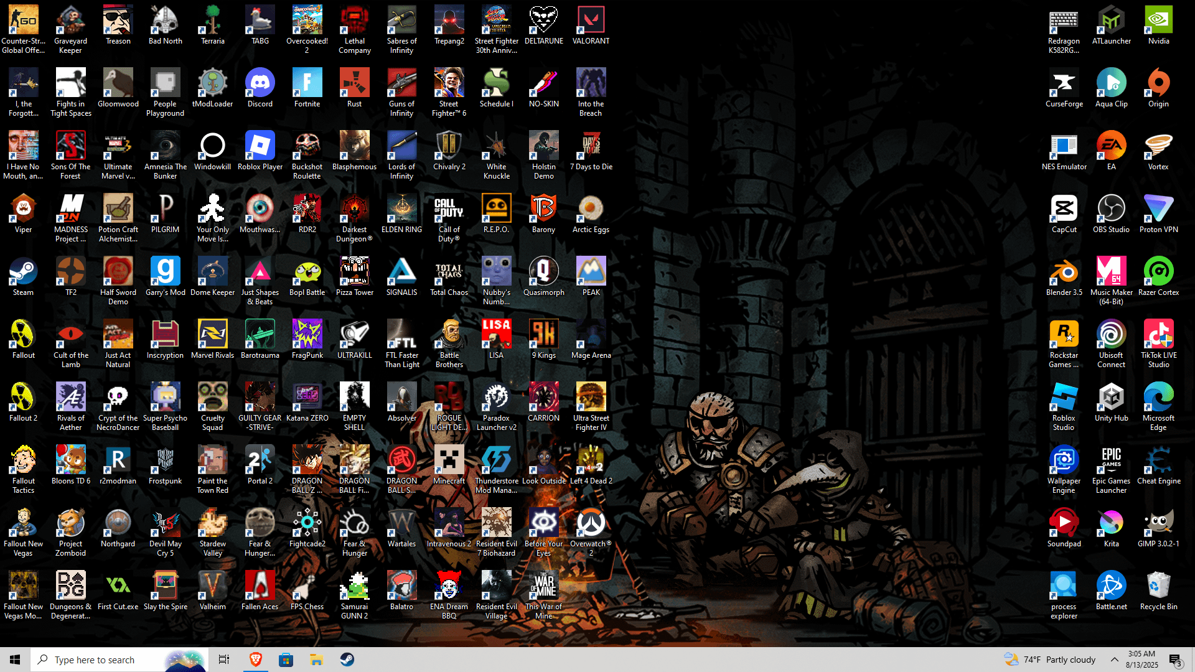Open the OBS Studio shortcut

click(1112, 214)
